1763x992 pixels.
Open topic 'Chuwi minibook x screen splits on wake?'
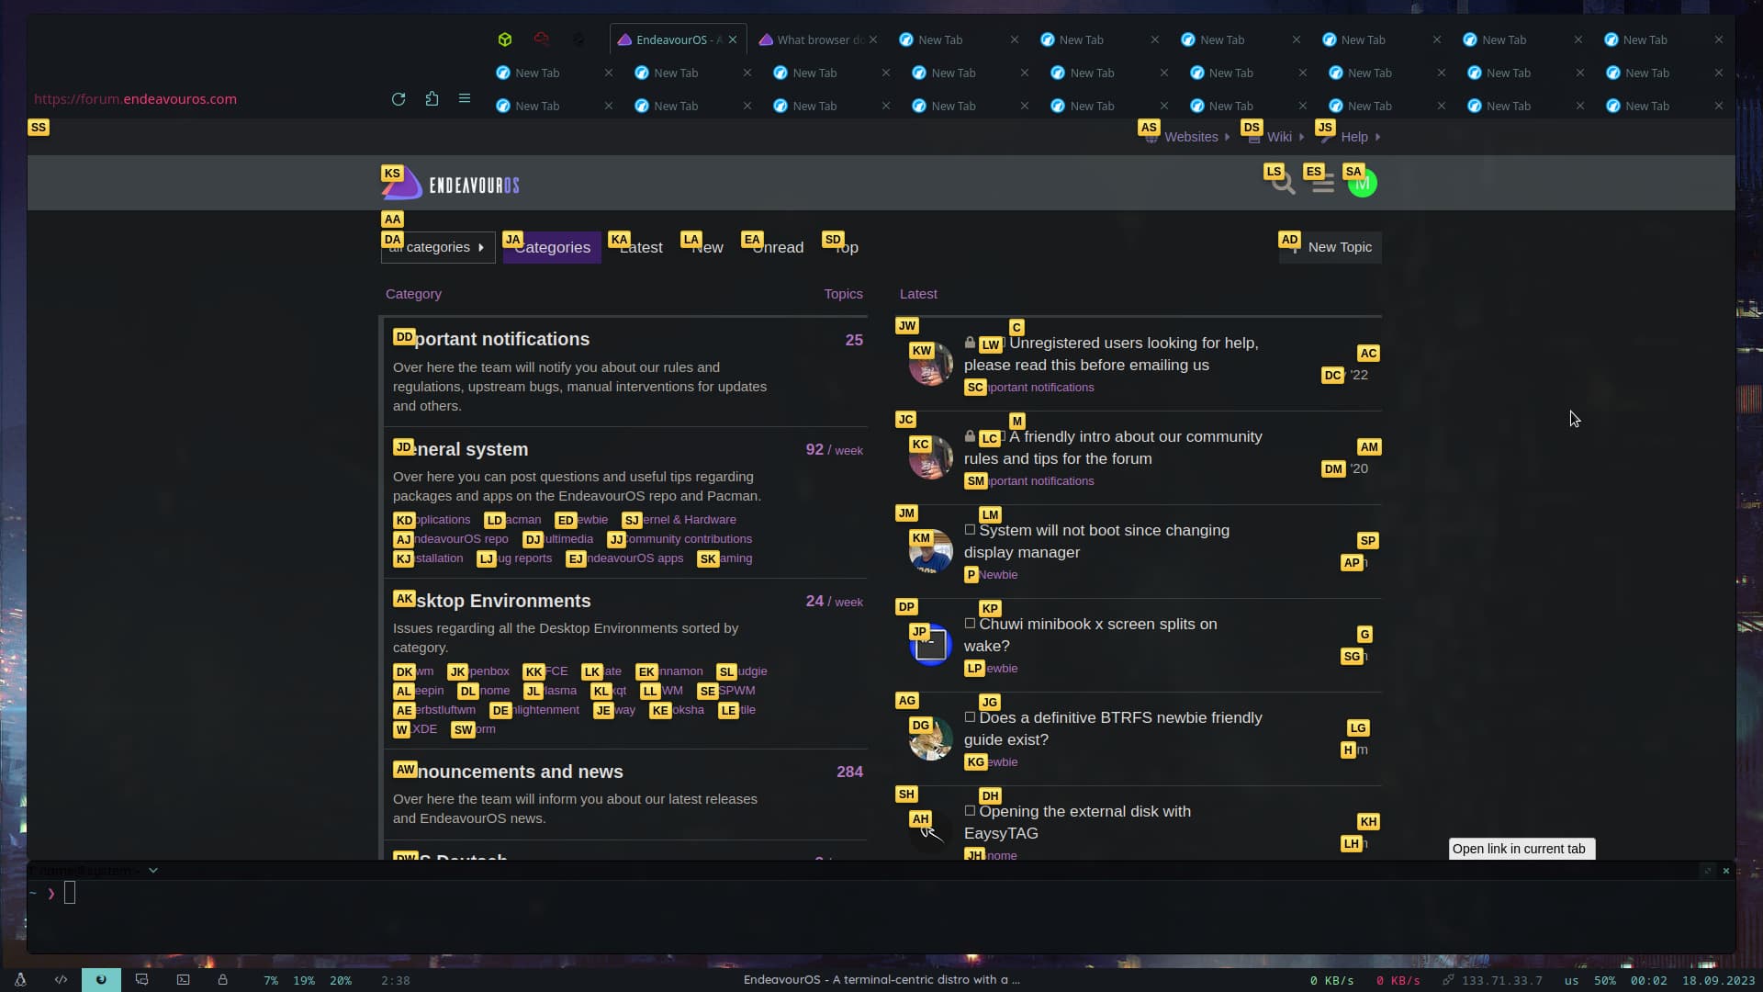click(1091, 635)
